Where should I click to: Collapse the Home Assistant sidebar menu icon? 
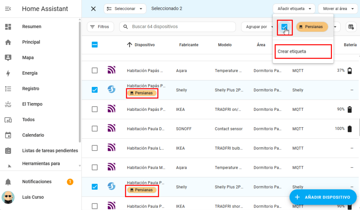point(8,9)
